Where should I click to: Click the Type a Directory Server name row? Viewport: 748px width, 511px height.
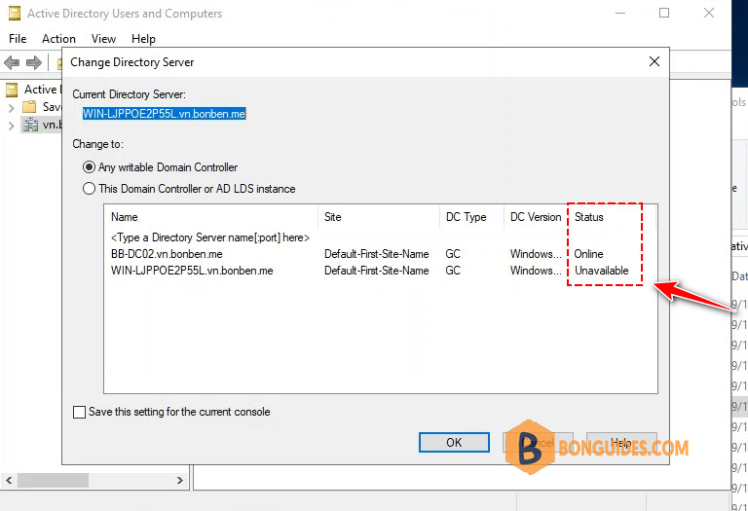click(x=210, y=237)
